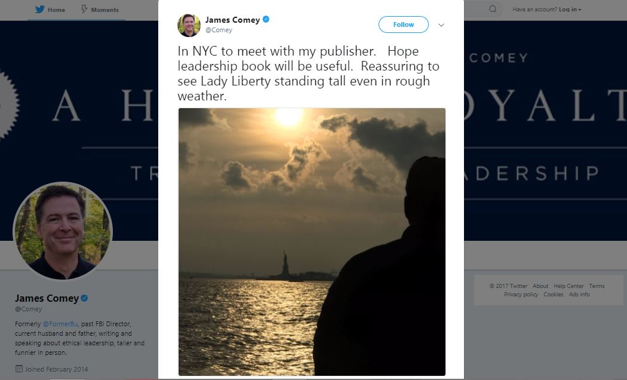
Task: Click the Ads info footer link
Action: [x=579, y=295]
